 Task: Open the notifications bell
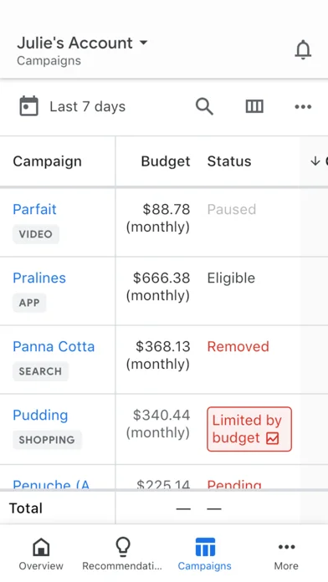[x=303, y=49]
